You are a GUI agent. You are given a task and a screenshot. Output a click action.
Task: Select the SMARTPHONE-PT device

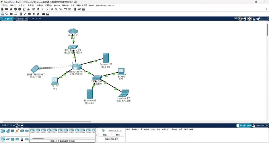(36, 69)
